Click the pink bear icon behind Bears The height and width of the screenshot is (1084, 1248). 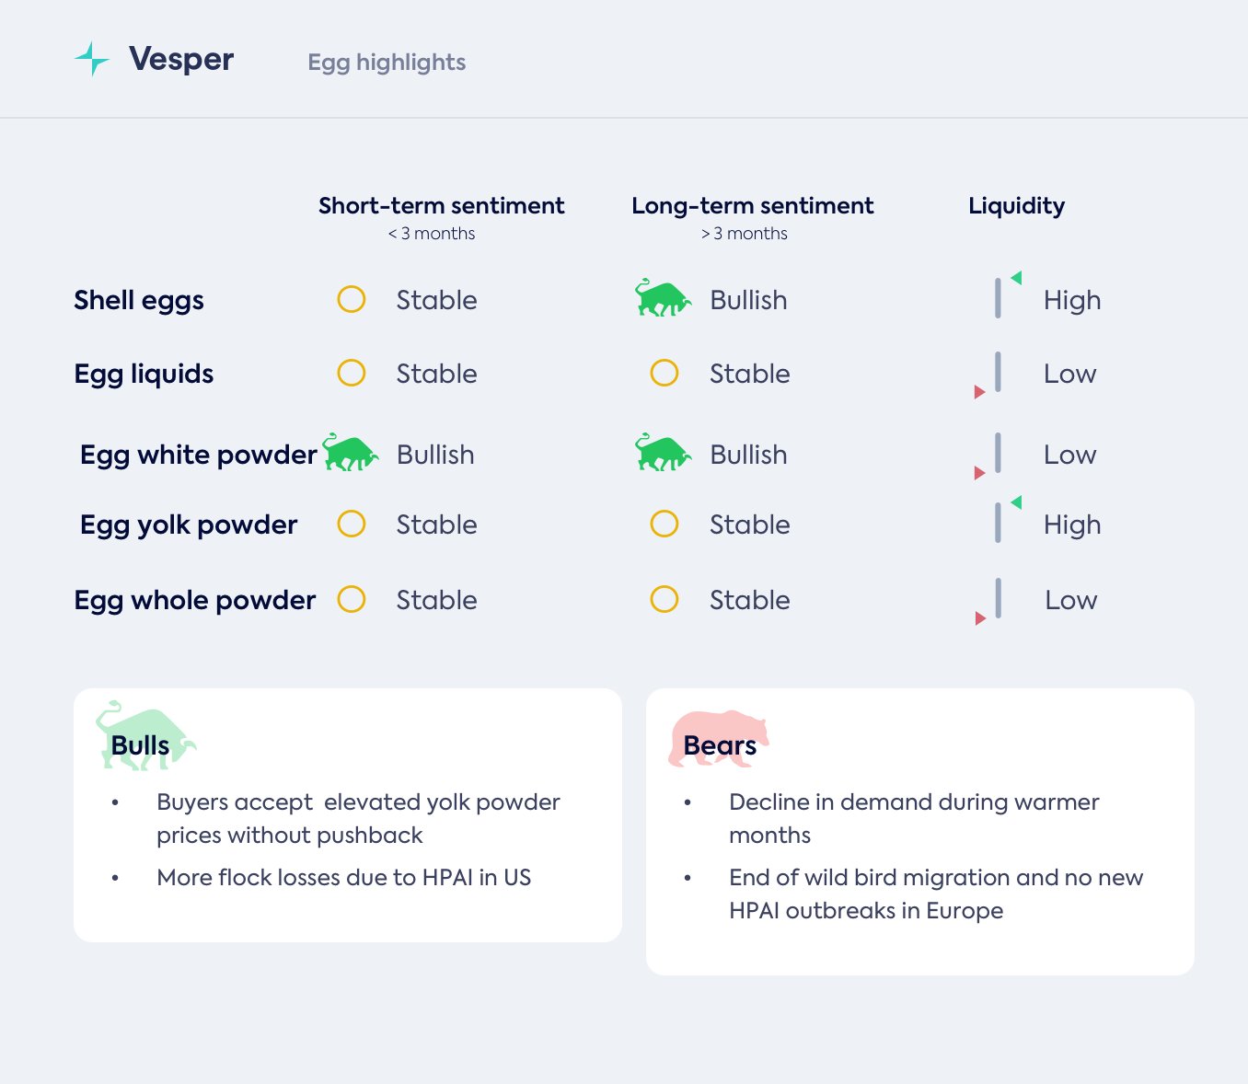718,737
